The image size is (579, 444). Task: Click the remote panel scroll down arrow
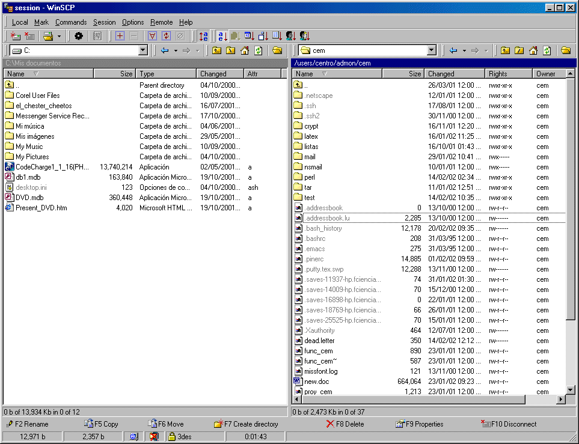(570, 390)
